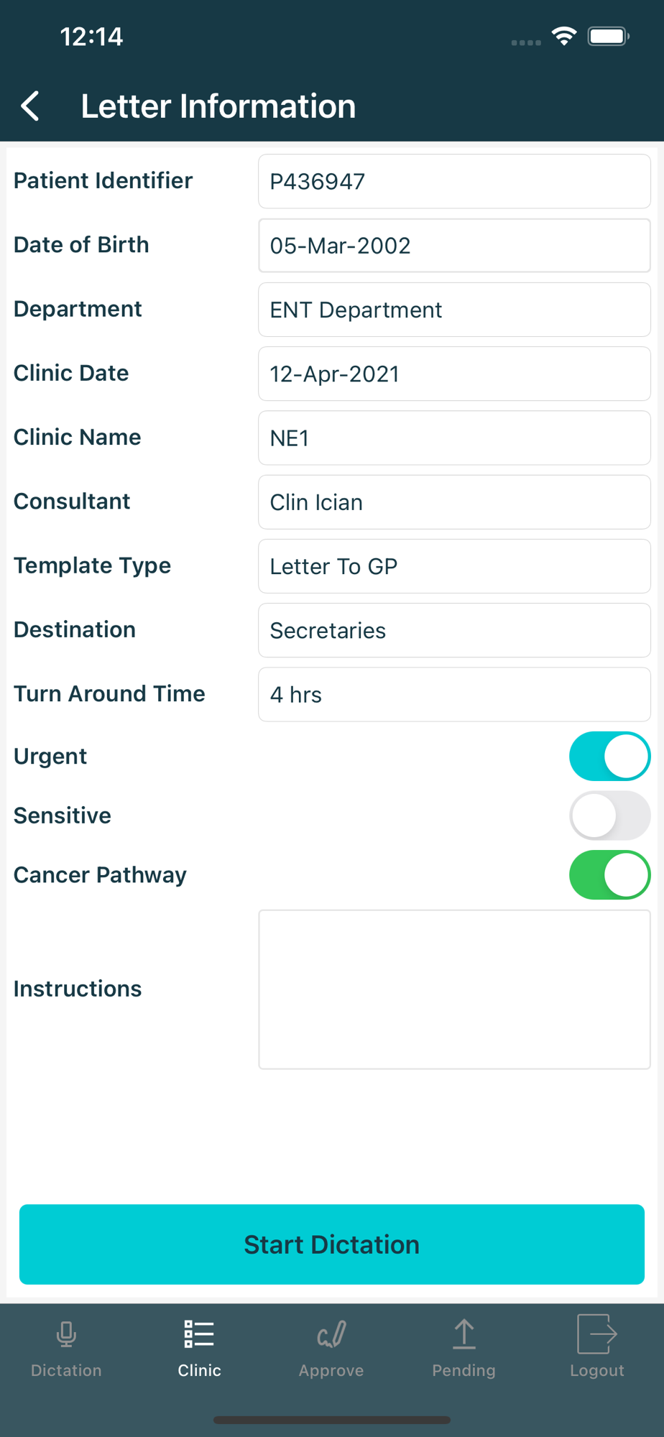The width and height of the screenshot is (664, 1437).
Task: Turn off the Cancer Pathway switch
Action: (x=609, y=875)
